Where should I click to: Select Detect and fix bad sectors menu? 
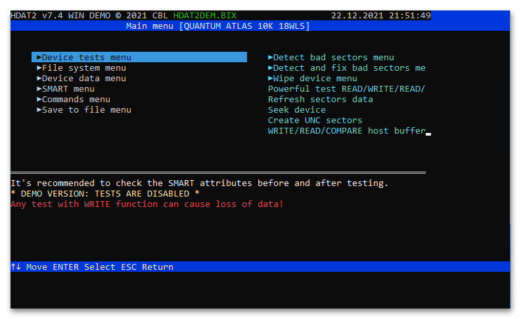[346, 68]
